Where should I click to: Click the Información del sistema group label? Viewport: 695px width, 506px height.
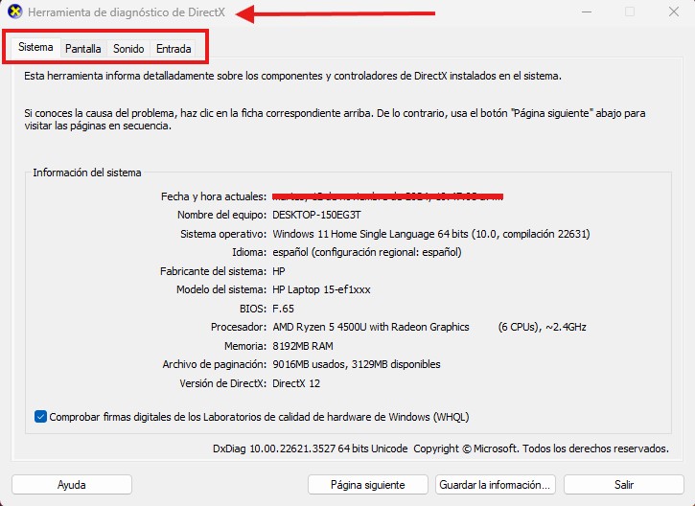point(87,172)
